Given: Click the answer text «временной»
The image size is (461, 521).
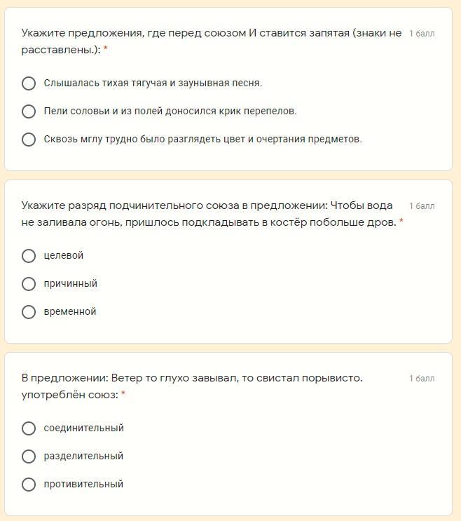Looking at the screenshot, I should [x=69, y=312].
